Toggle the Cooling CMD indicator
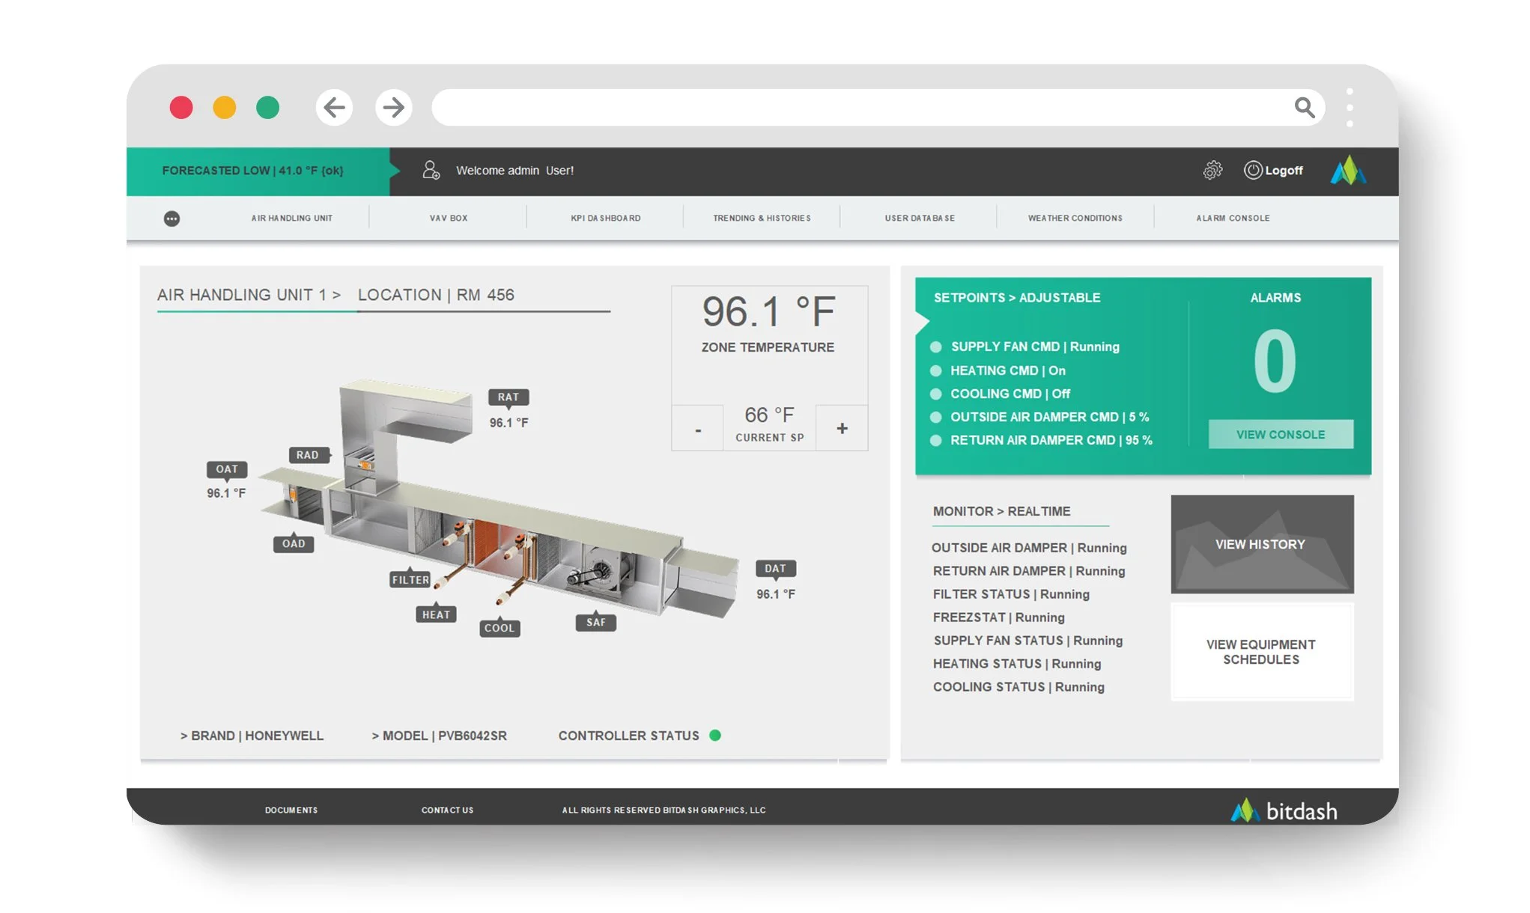 coord(935,394)
